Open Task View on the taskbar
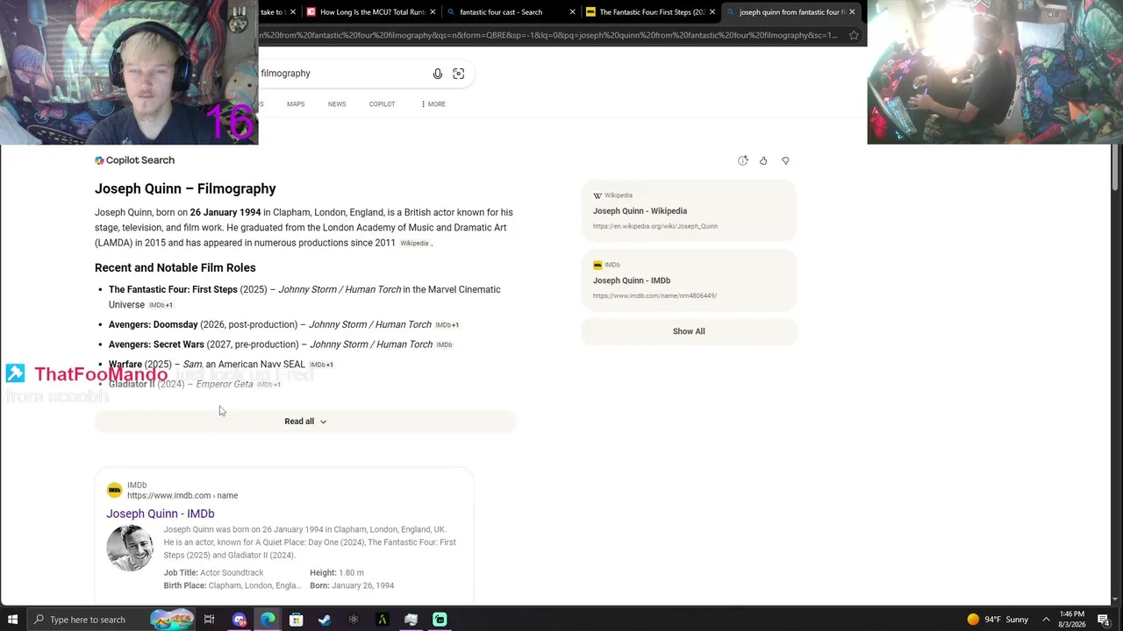This screenshot has width=1123, height=631. coord(209,620)
